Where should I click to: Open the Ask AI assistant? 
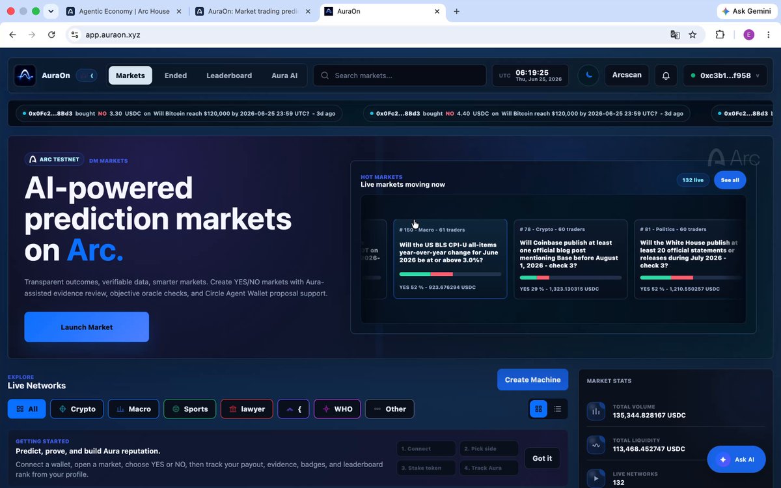pos(737,459)
